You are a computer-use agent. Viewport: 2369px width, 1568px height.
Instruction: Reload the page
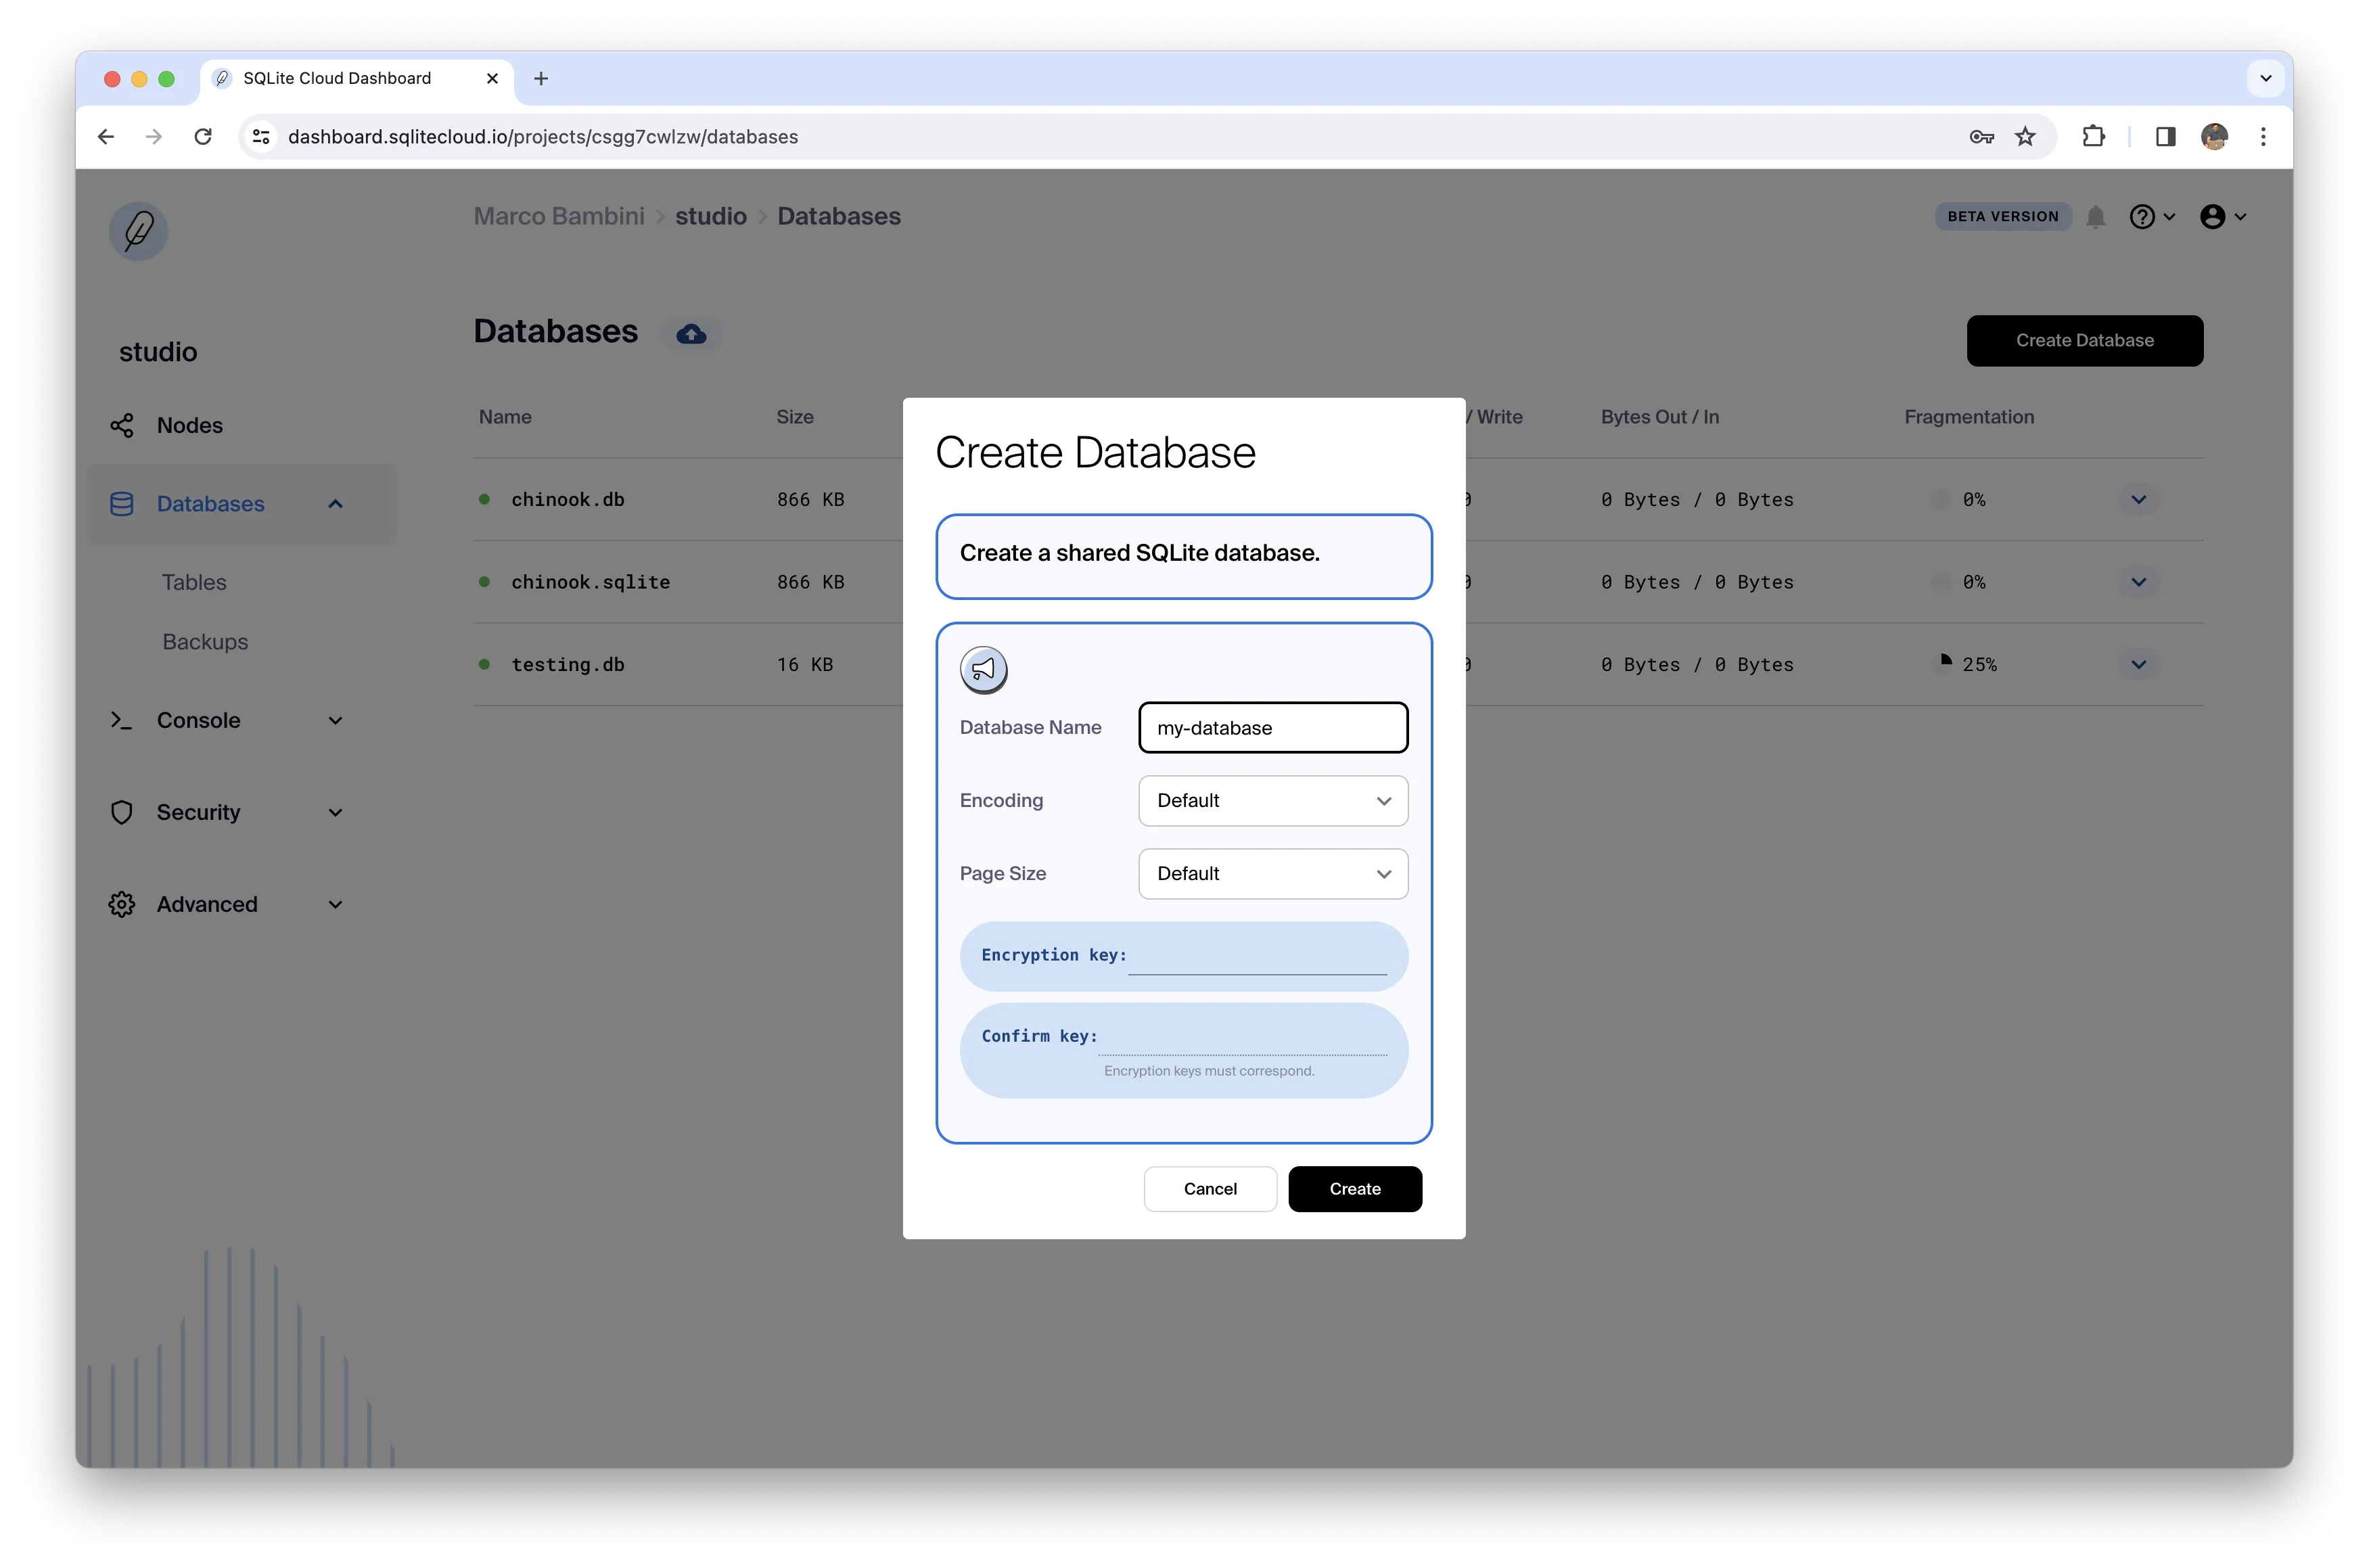(x=203, y=137)
